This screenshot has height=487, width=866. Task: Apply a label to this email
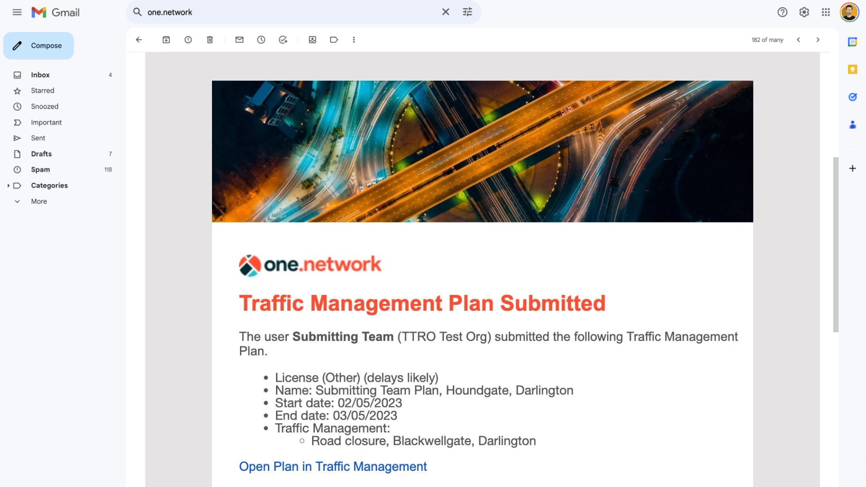pyautogui.click(x=334, y=40)
